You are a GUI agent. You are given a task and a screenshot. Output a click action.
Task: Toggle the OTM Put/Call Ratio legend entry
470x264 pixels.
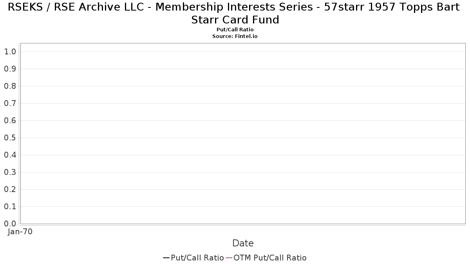pyautogui.click(x=270, y=258)
